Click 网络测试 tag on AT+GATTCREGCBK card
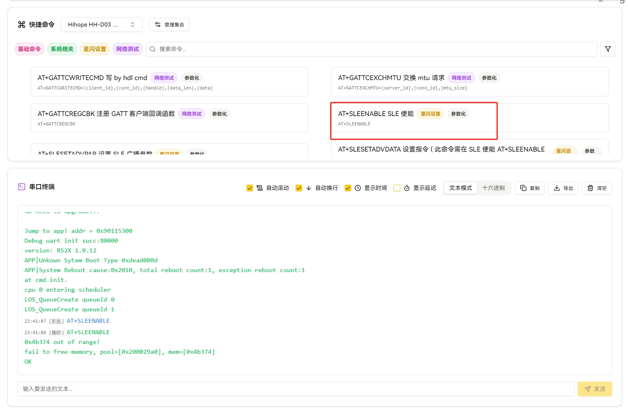 tap(192, 114)
